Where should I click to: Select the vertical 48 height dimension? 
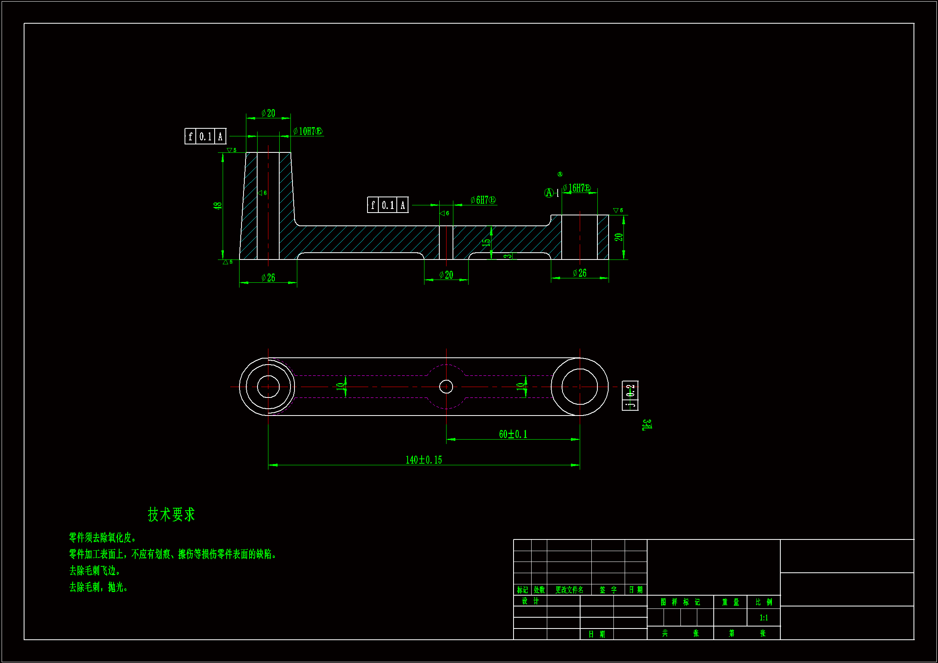(218, 205)
